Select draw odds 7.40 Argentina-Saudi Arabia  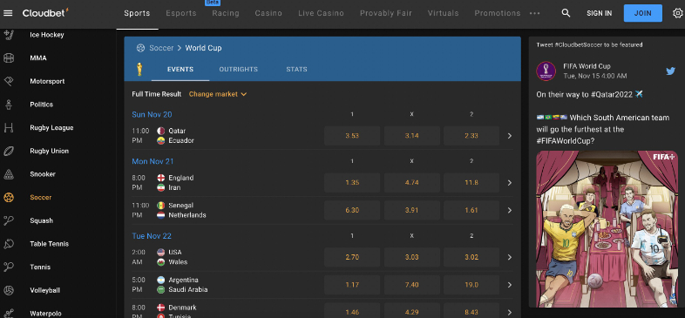tap(412, 285)
